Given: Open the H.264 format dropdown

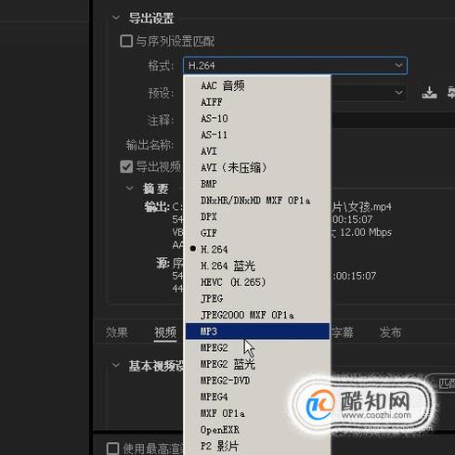Looking at the screenshot, I should point(295,65).
